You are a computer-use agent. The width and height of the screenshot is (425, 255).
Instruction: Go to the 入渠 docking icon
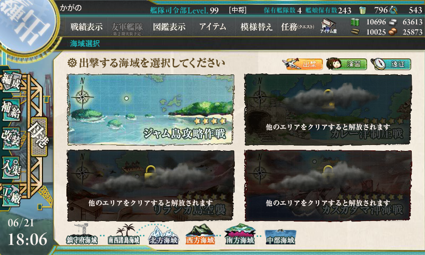[x=11, y=167]
